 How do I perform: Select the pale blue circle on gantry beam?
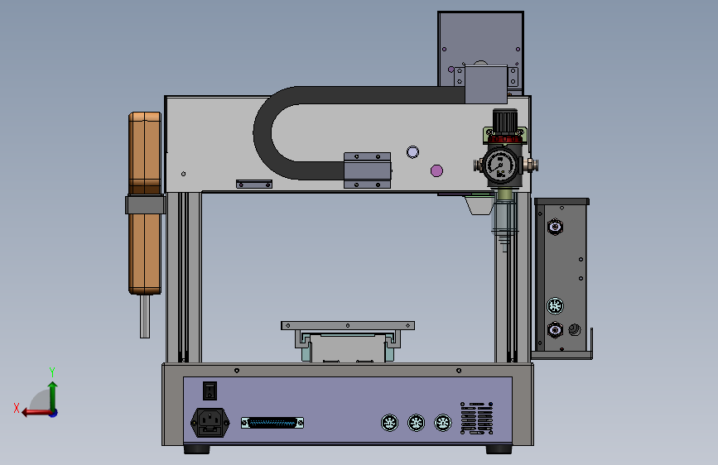coord(412,152)
